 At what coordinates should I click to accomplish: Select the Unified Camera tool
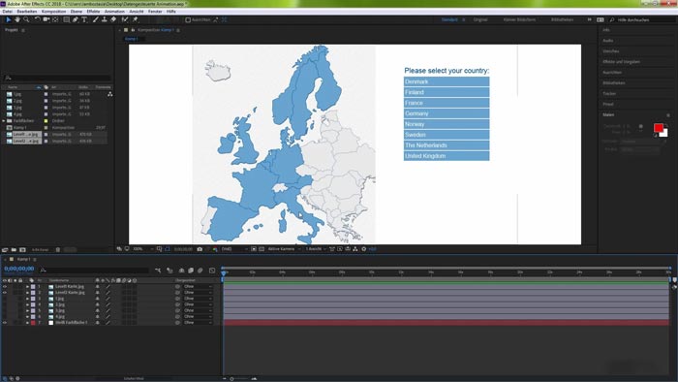46,19
